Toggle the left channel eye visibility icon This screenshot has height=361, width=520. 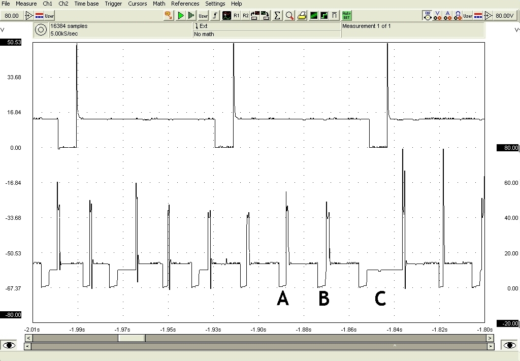click(10, 345)
